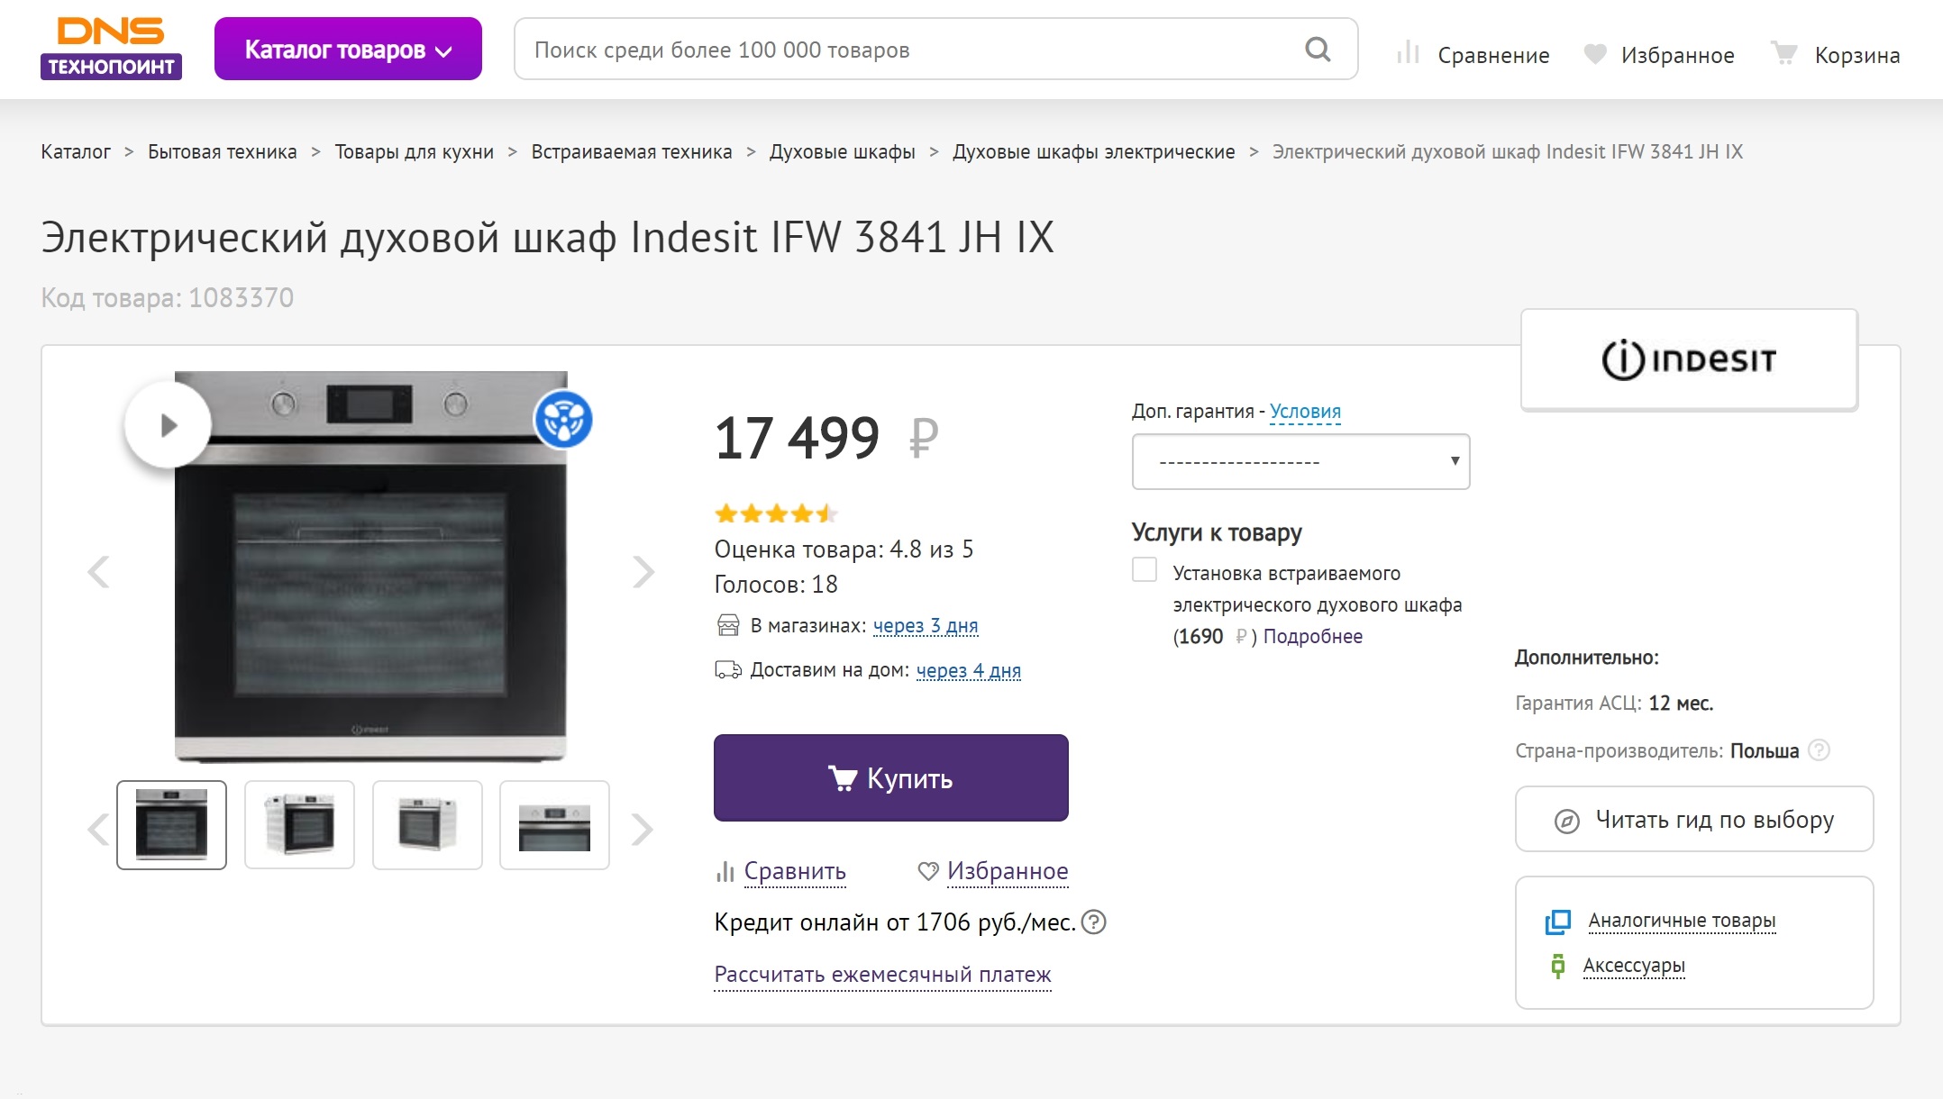Open the DNS Технопоинт logo homepage
The width and height of the screenshot is (1943, 1099).
[111, 49]
